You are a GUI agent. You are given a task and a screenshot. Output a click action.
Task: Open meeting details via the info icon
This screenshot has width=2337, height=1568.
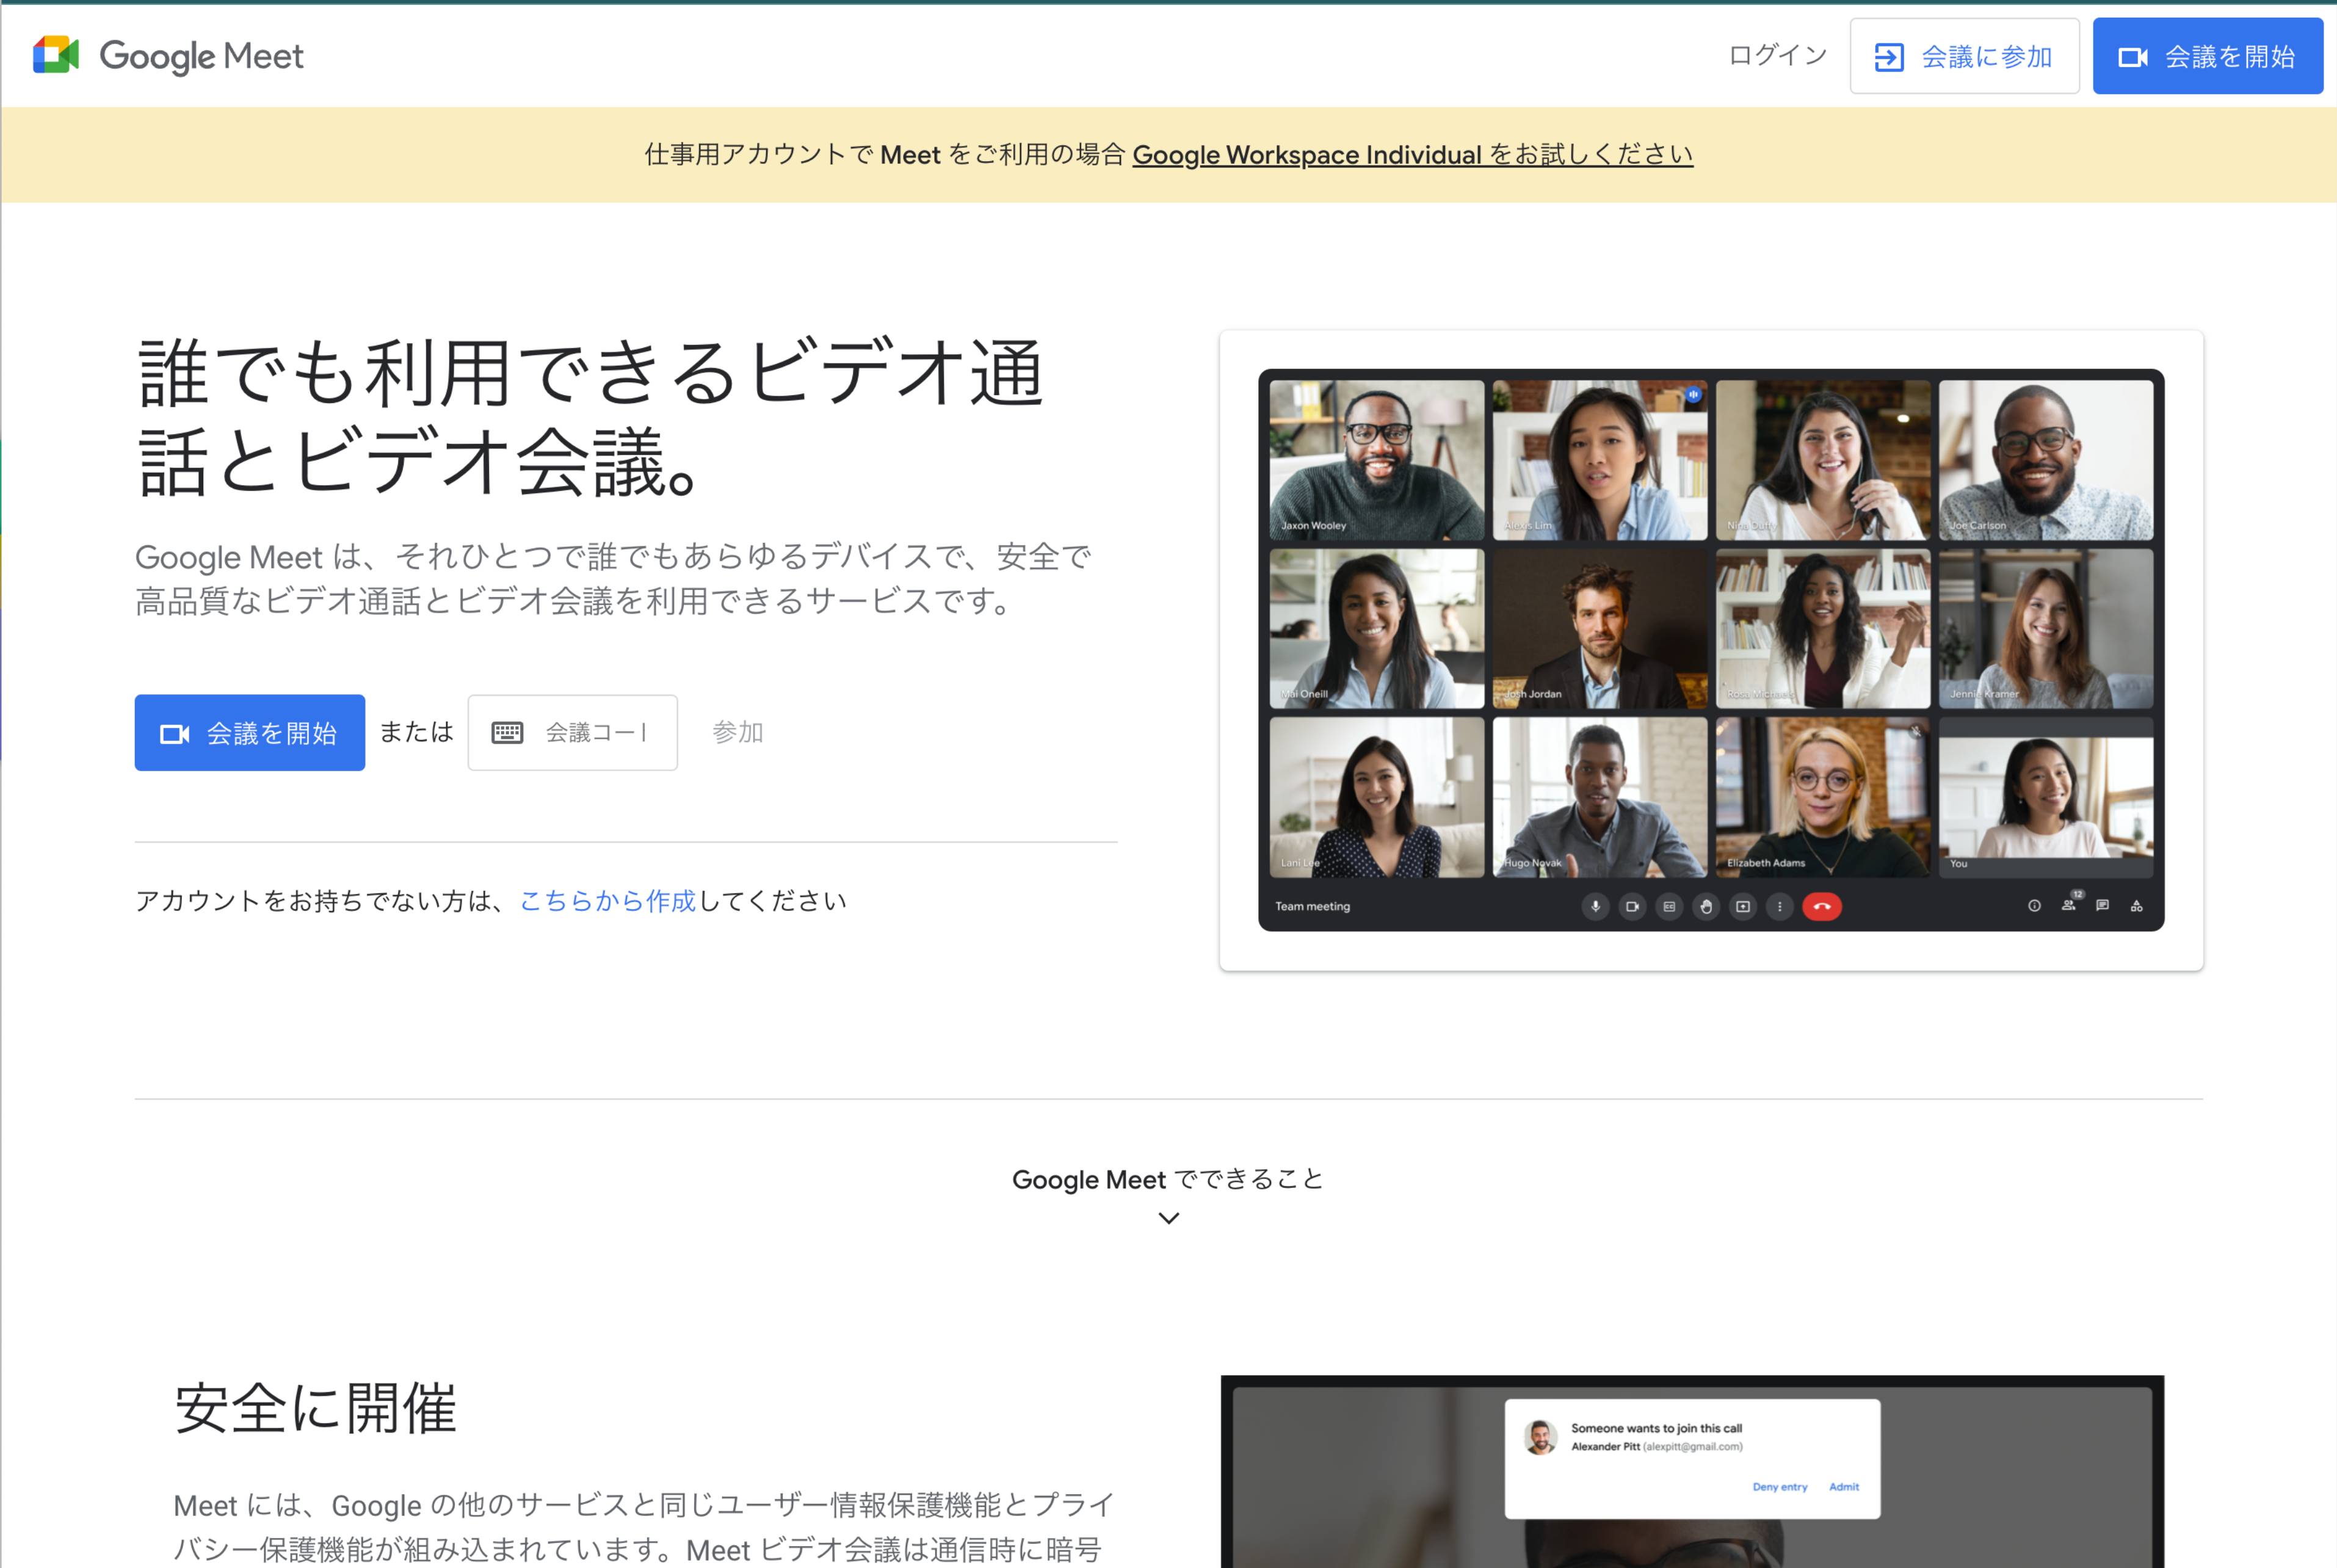tap(2035, 907)
